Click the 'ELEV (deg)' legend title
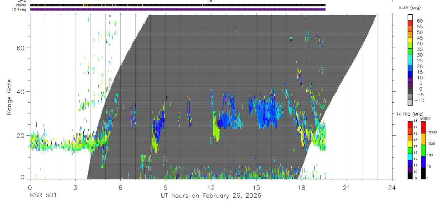The height and width of the screenshot is (203, 441). pyautogui.click(x=410, y=8)
